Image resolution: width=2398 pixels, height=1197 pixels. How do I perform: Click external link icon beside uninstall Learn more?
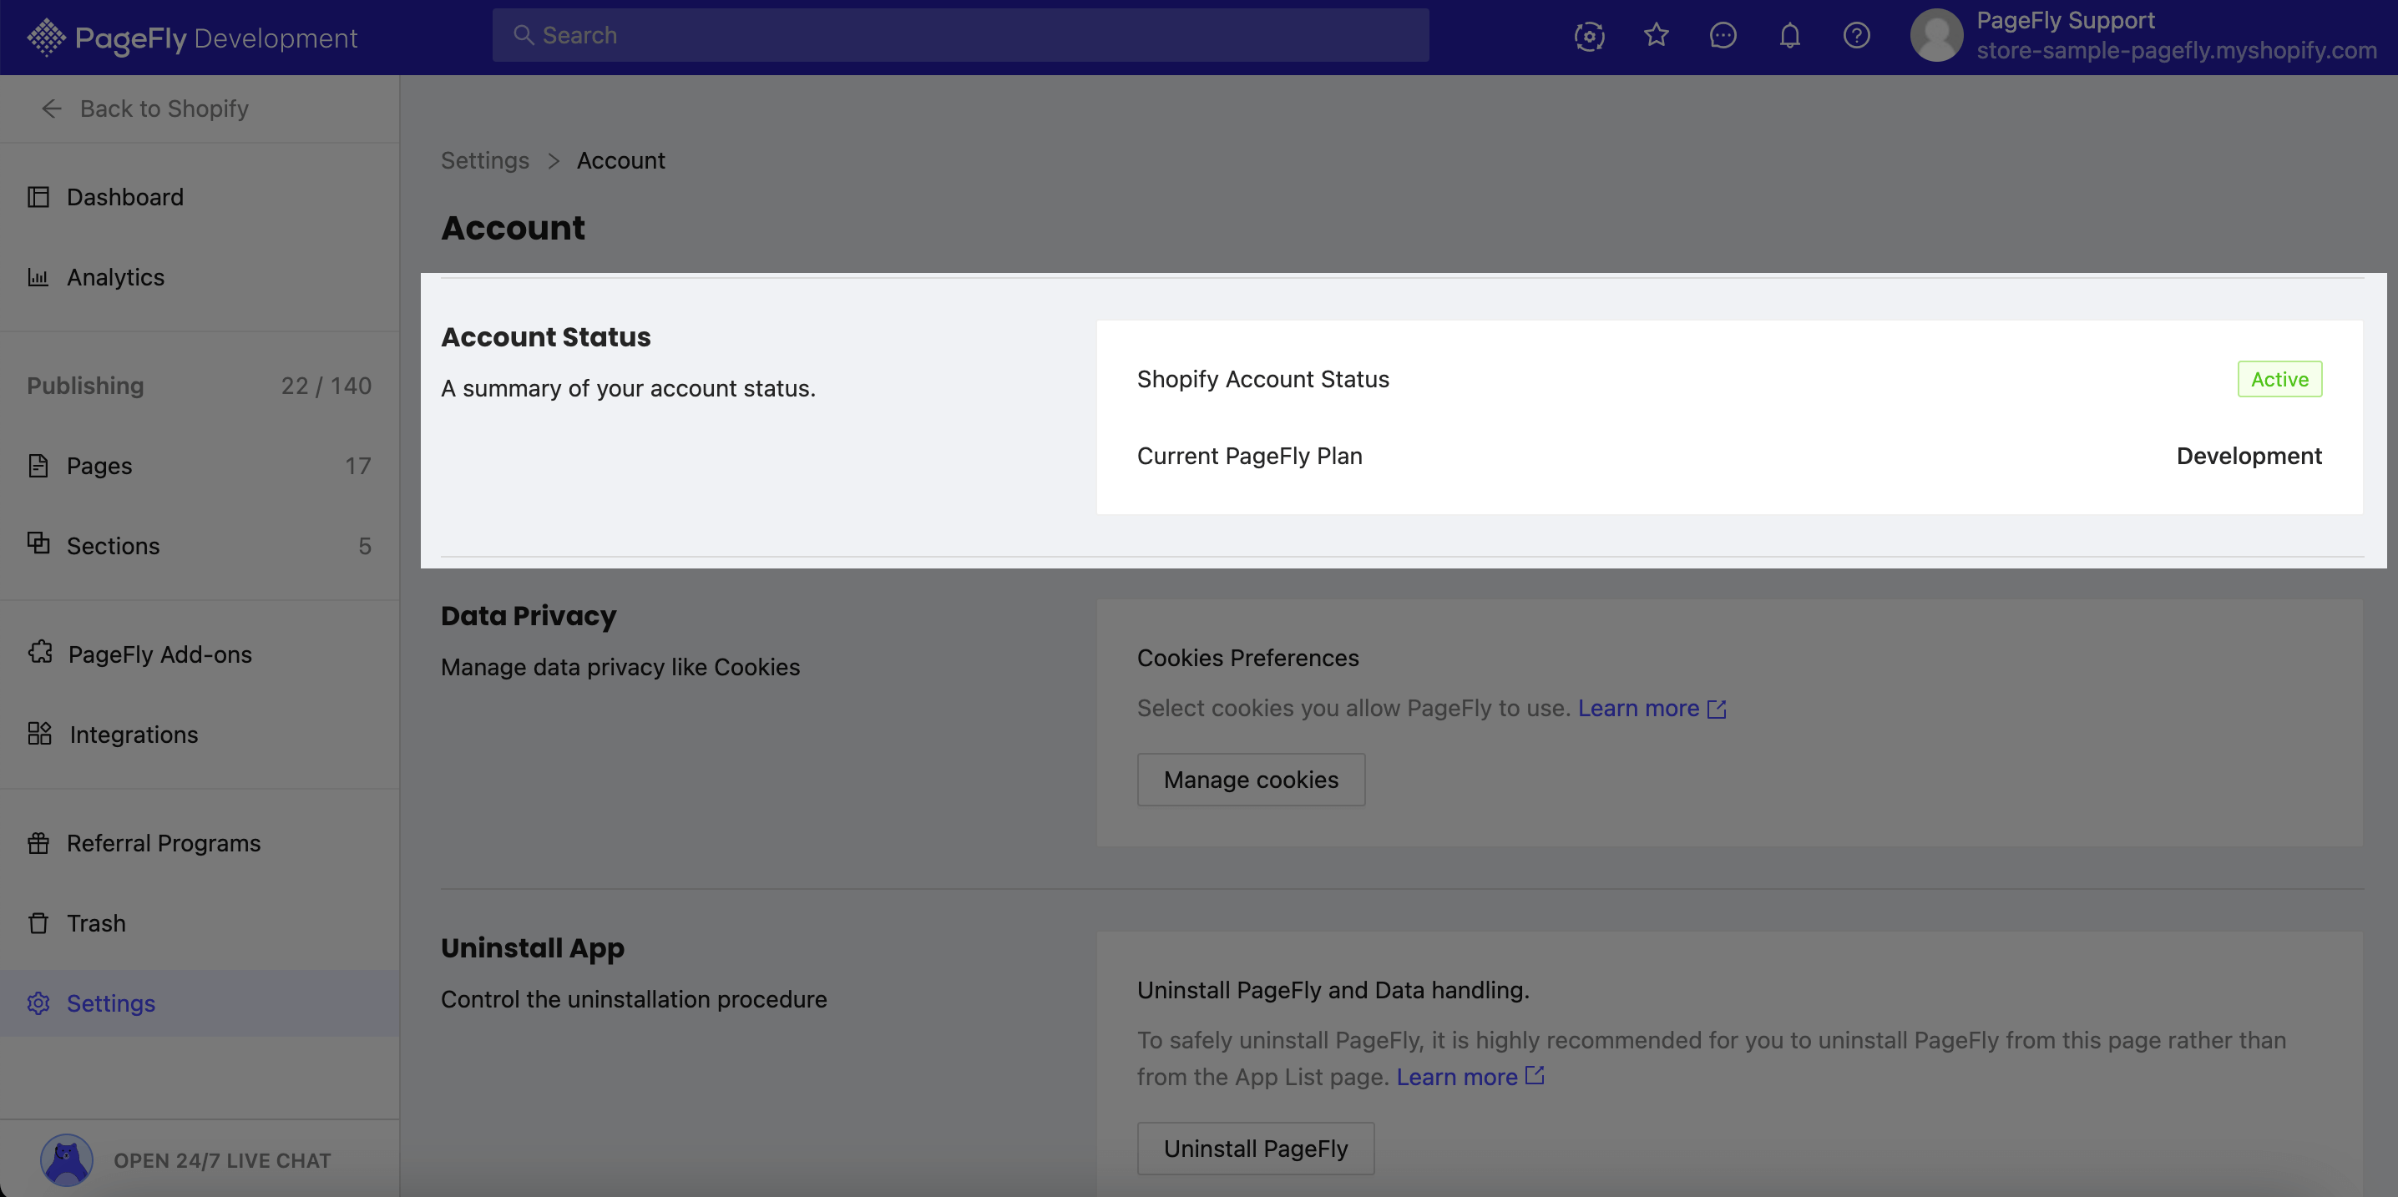click(1535, 1076)
